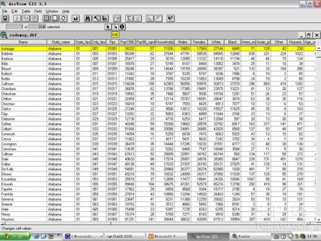The width and height of the screenshot is (321, 241).
Task: Click the Copy toolbar icon
Action: [x=26, y=19]
